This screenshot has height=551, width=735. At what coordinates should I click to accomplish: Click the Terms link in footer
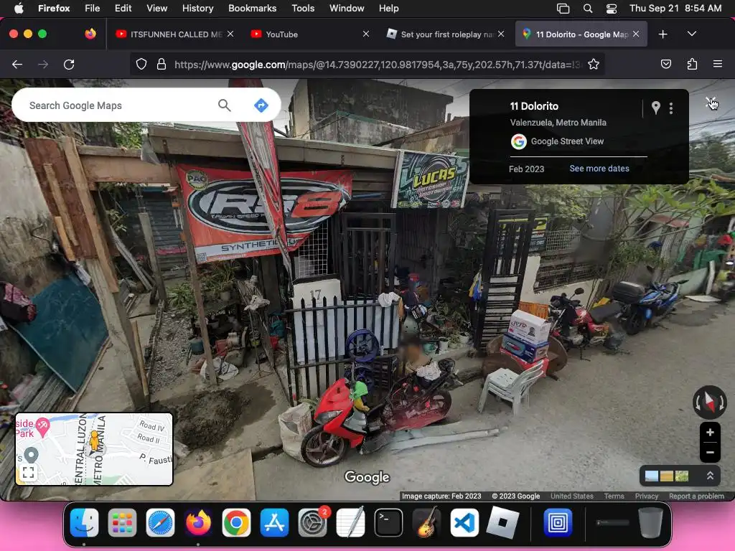[614, 496]
